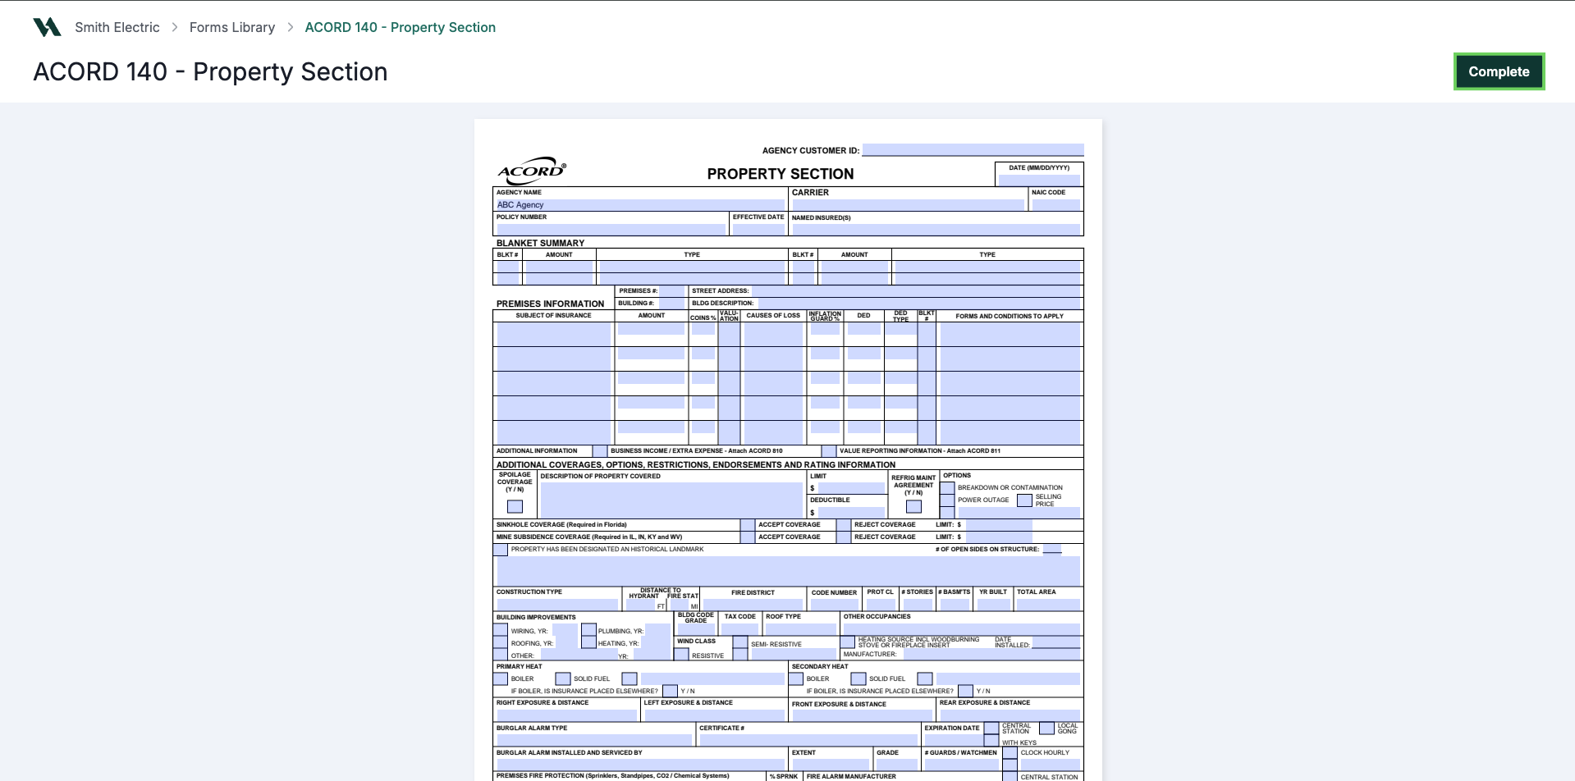
Task: Focus the Effective Date field
Action: pyautogui.click(x=758, y=229)
